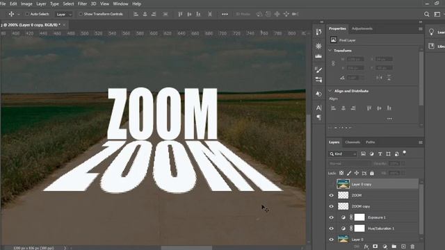This screenshot has width=445, height=250.
Task: Close the document tab Layer 0 copy
Action: 65,25
